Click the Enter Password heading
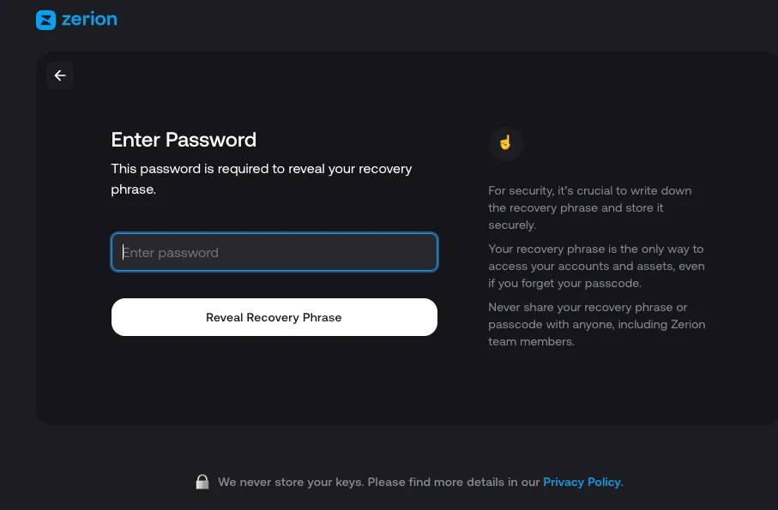This screenshot has width=778, height=510. [184, 140]
